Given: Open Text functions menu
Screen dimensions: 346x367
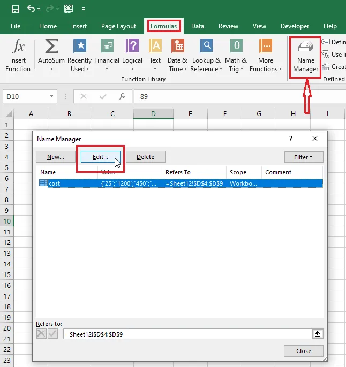Looking at the screenshot, I should tap(155, 55).
